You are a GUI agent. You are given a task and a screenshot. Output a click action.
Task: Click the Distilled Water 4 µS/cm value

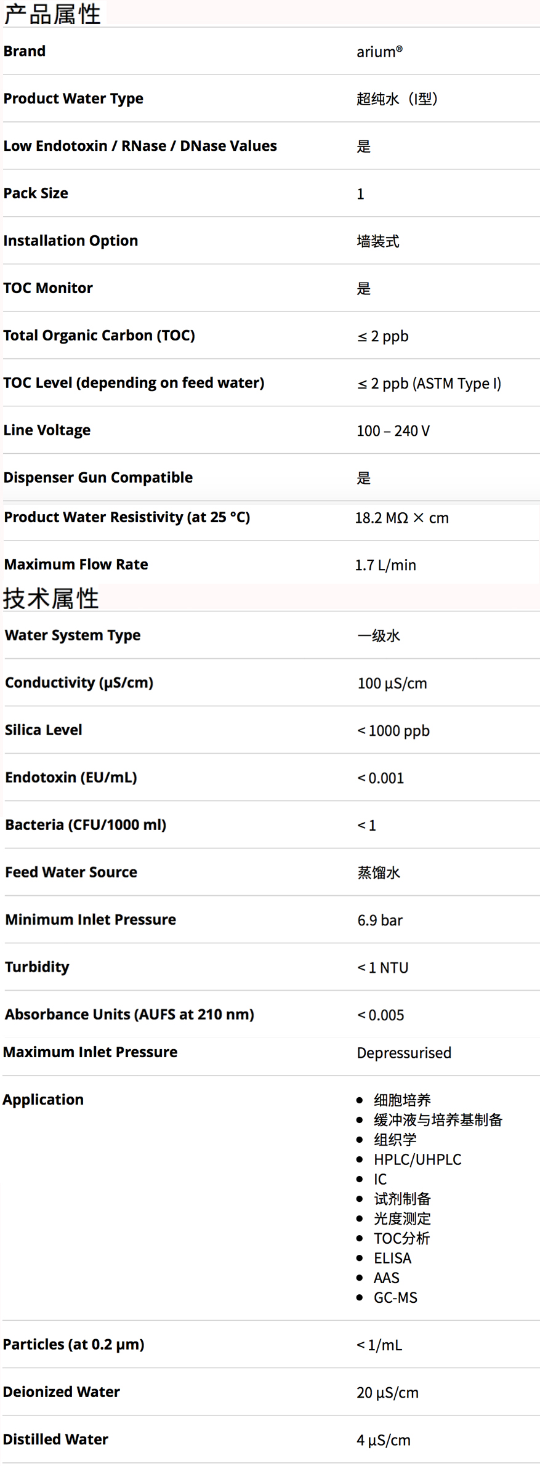pos(383,1440)
